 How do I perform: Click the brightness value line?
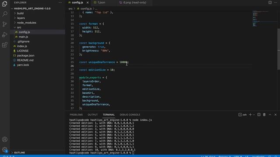tap(96, 51)
